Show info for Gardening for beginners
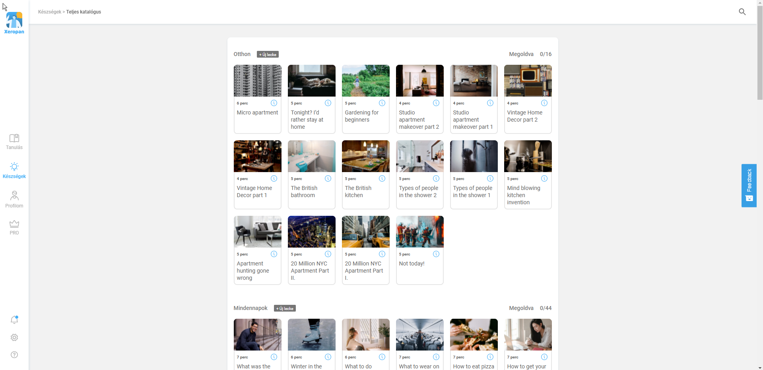Viewport: 763px width, 370px height. pos(382,103)
